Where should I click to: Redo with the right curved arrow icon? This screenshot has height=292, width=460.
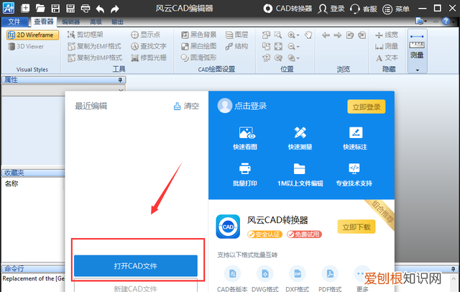(x=115, y=9)
